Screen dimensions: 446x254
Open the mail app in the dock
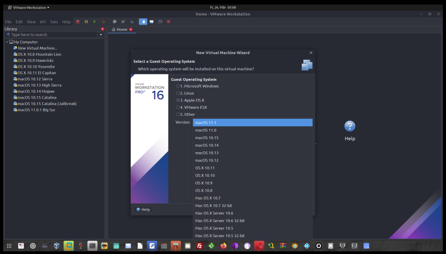click(128, 246)
